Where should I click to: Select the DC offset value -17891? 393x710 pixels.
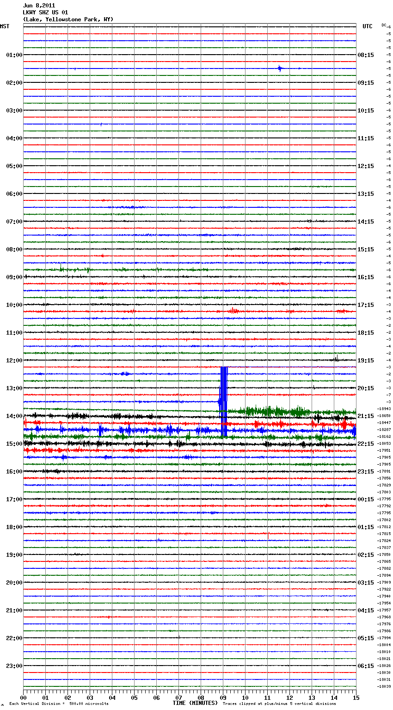coord(384,471)
